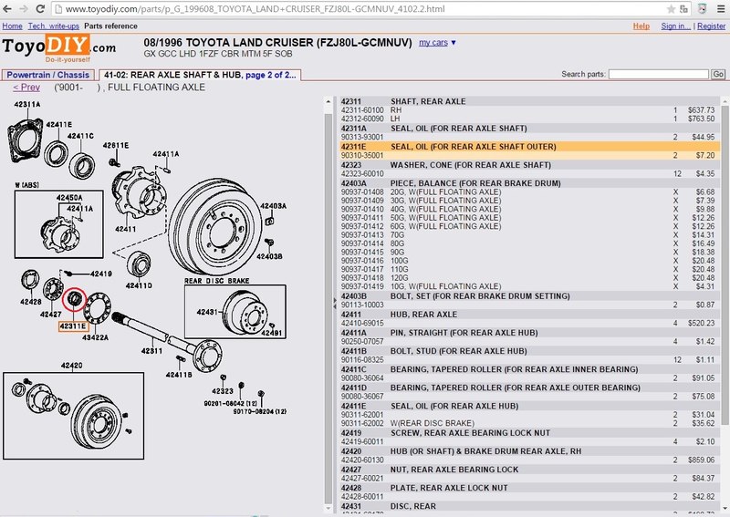This screenshot has width=730, height=517.
Task: Click the $859.06 price for 42420-60130
Action: [703, 460]
